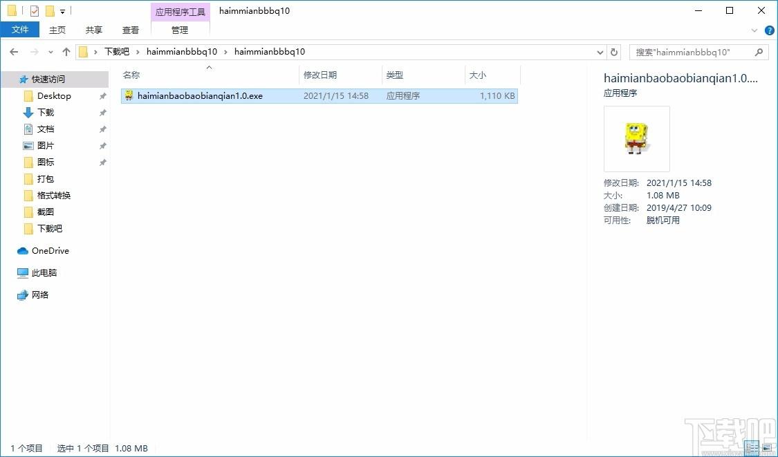This screenshot has width=778, height=457.
Task: Select OneDrive in navigation pane
Action: coord(43,250)
